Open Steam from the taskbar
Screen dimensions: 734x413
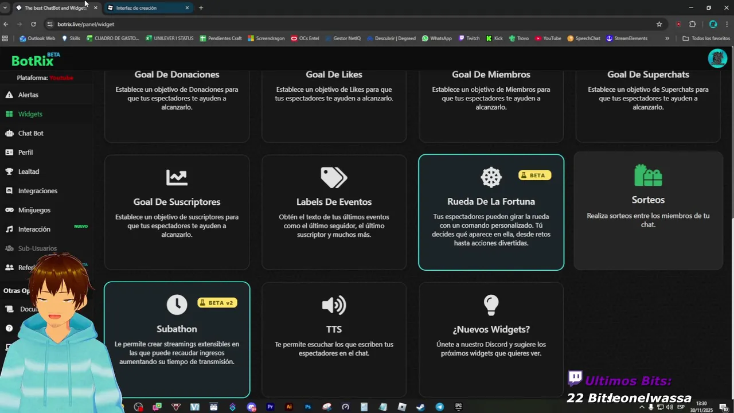[421, 407]
